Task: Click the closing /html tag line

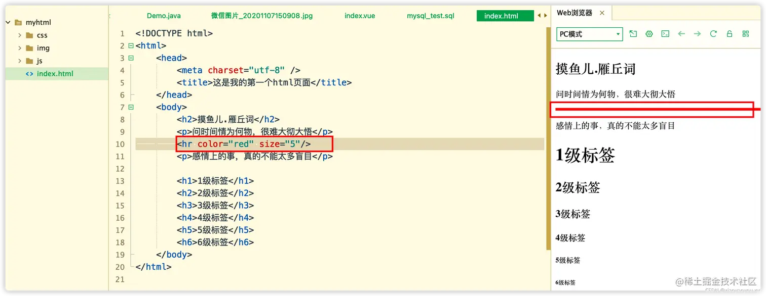Action: click(x=154, y=267)
